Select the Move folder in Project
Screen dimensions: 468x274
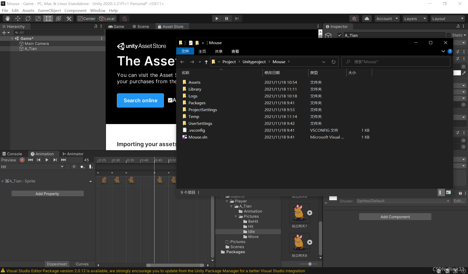(x=251, y=237)
